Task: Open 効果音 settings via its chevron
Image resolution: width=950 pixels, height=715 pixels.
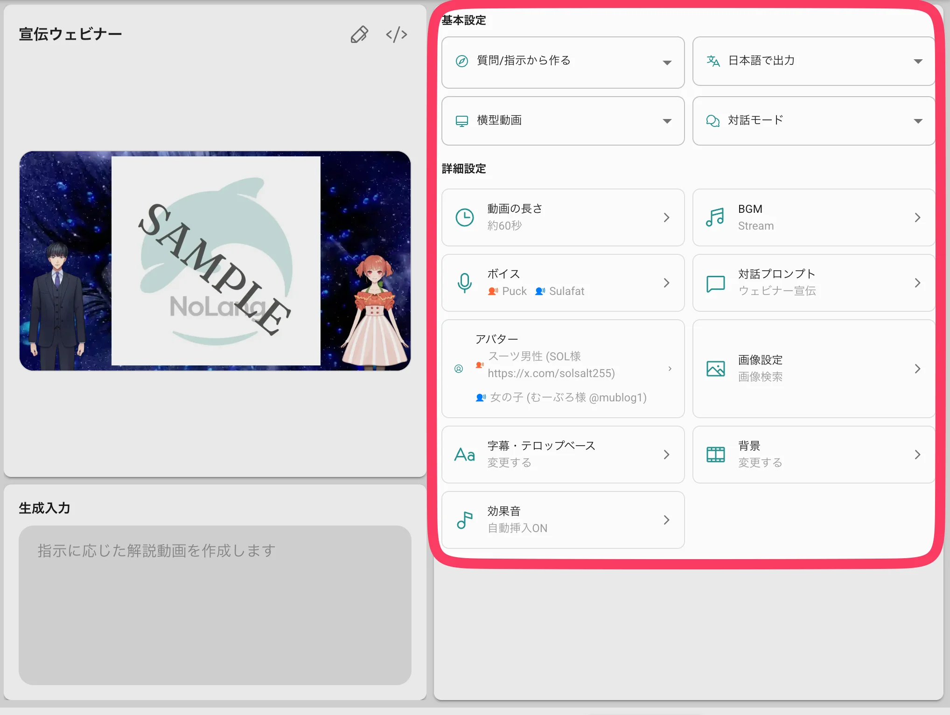Action: coord(667,520)
